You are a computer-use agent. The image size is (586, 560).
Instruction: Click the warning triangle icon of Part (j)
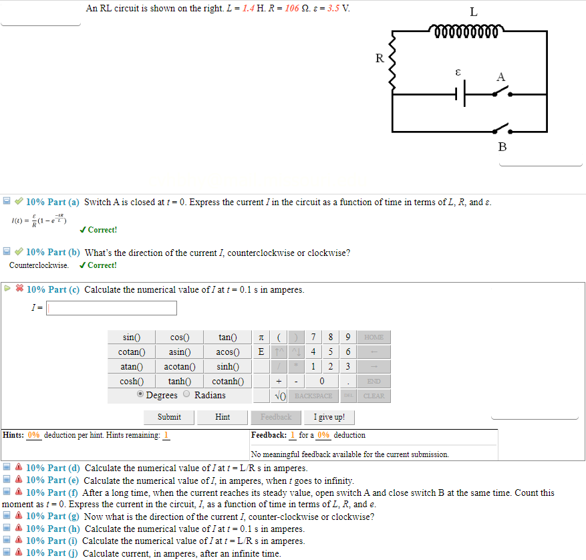(x=19, y=552)
